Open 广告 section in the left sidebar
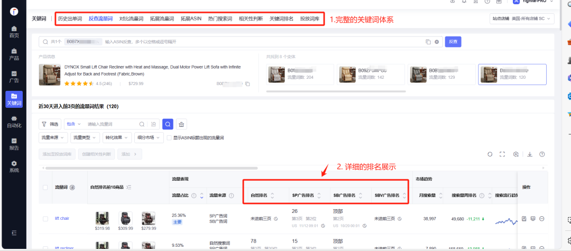This screenshot has width=571, height=251. coord(14,77)
